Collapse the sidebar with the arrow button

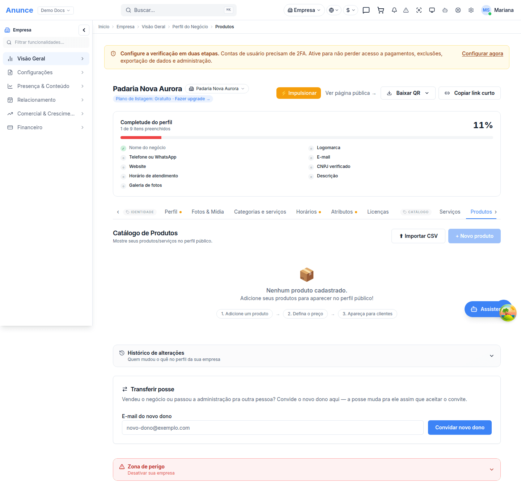pyautogui.click(x=84, y=30)
